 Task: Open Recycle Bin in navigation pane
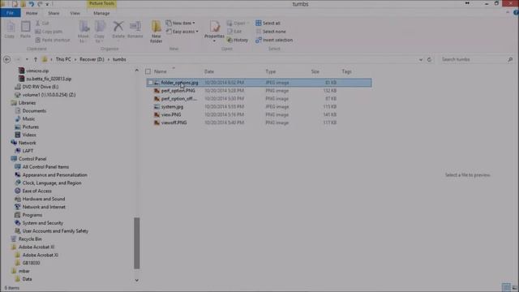[30, 239]
